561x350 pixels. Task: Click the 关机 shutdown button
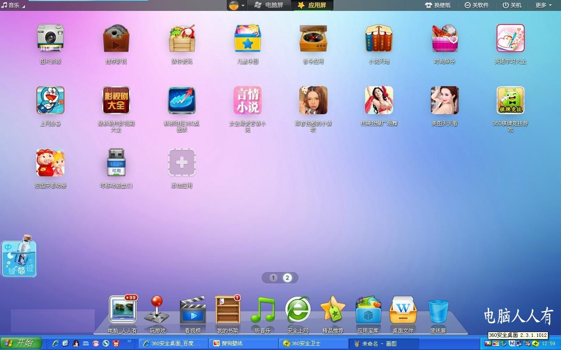tap(512, 5)
